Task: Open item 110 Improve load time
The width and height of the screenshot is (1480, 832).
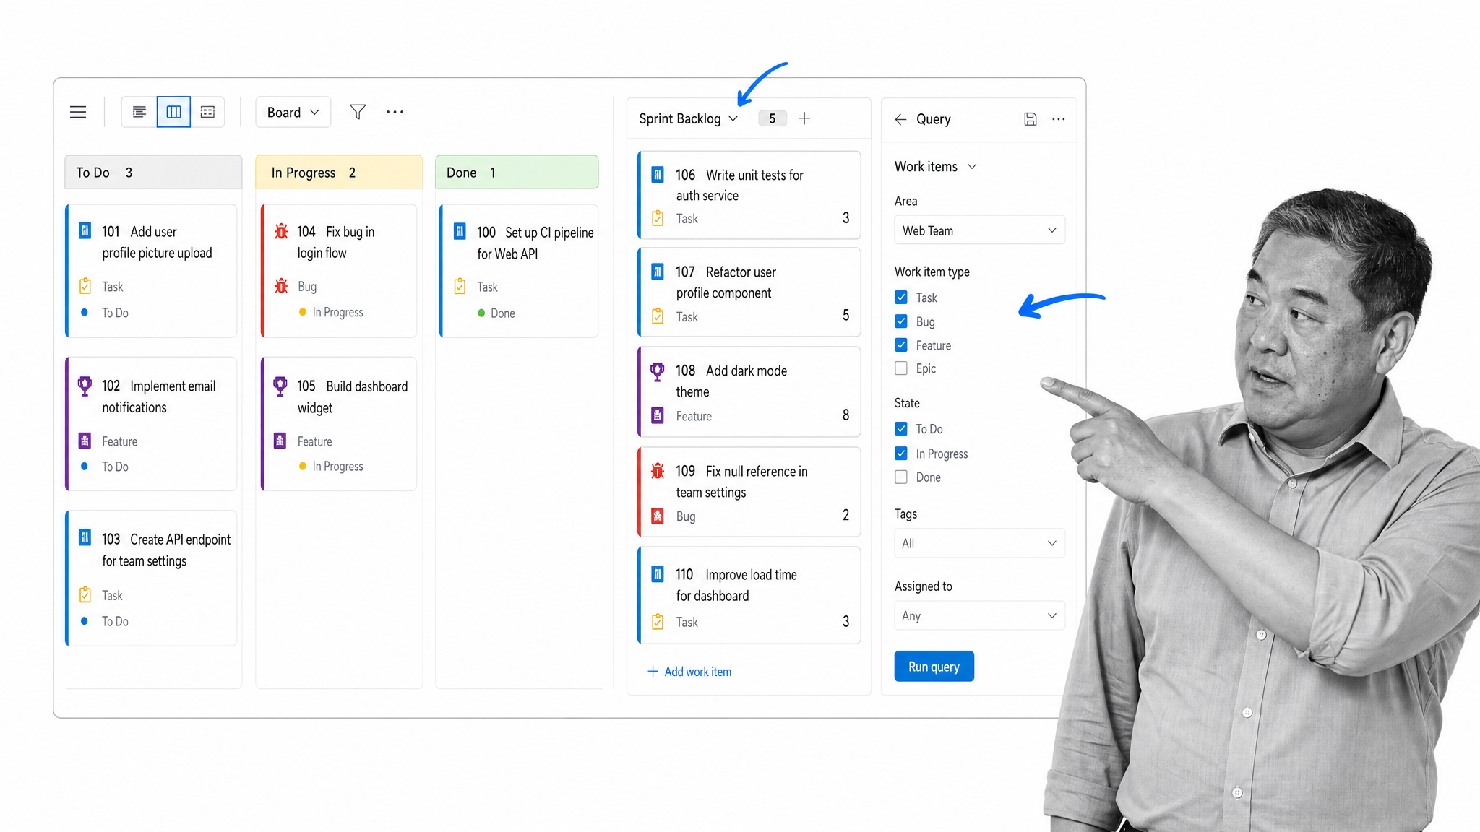Action: pyautogui.click(x=749, y=595)
